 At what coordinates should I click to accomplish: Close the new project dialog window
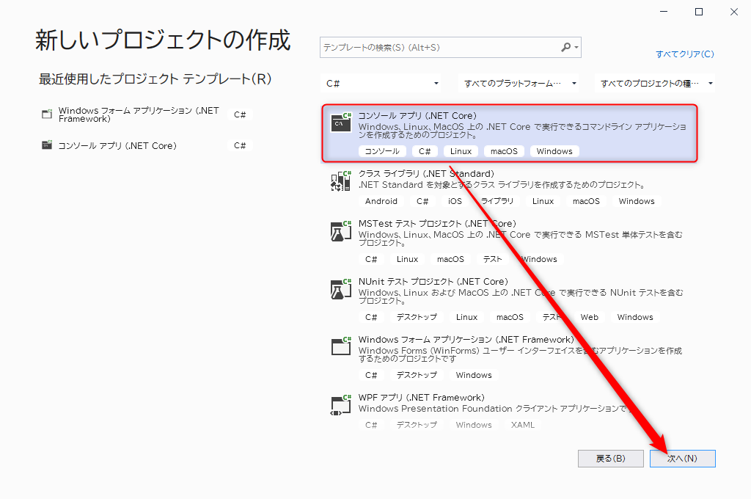733,12
